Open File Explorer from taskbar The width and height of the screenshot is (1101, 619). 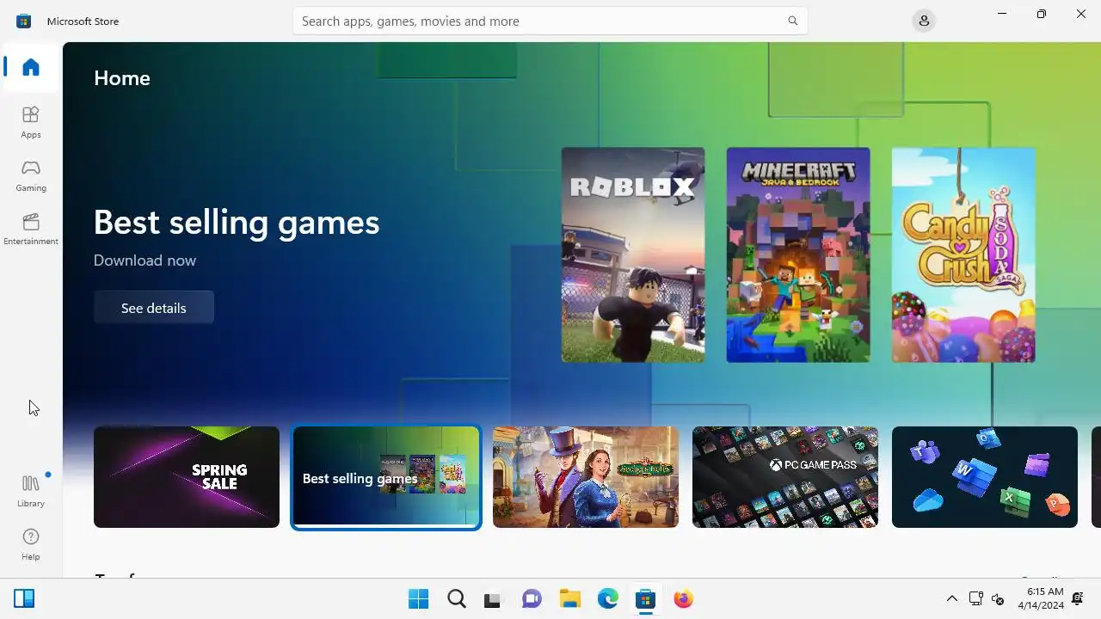569,599
